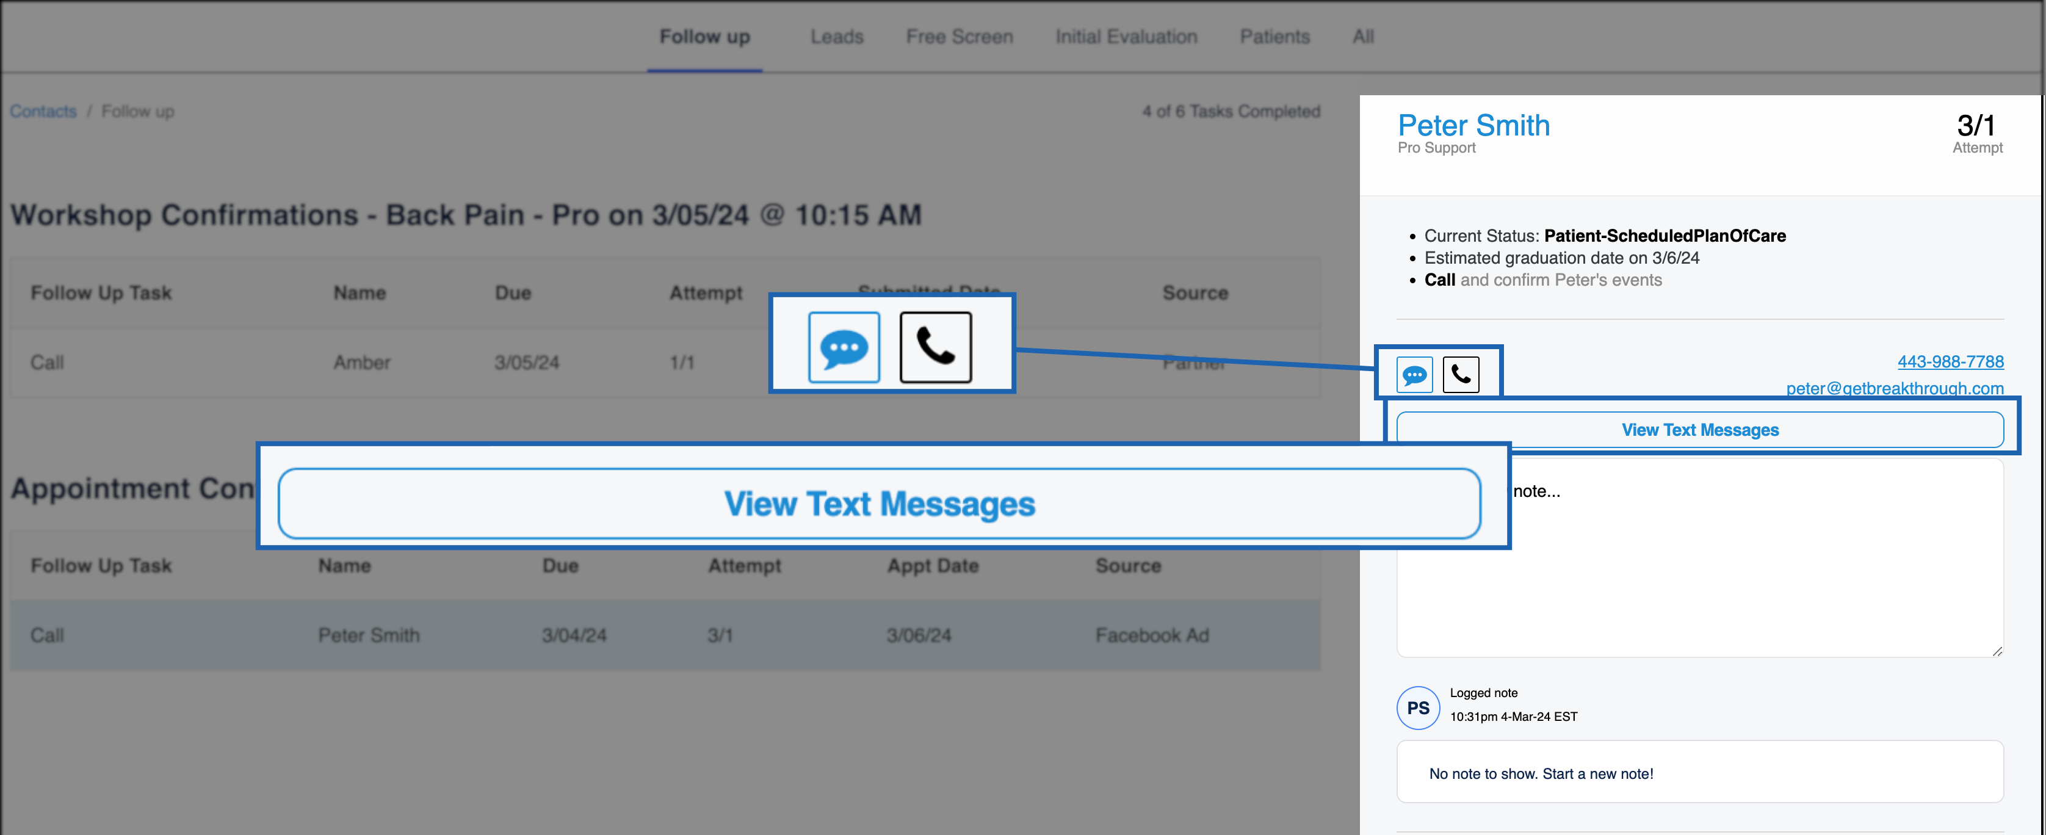Click the Due column header in appointment table
Viewport: 2046px width, 835px height.
coord(560,566)
